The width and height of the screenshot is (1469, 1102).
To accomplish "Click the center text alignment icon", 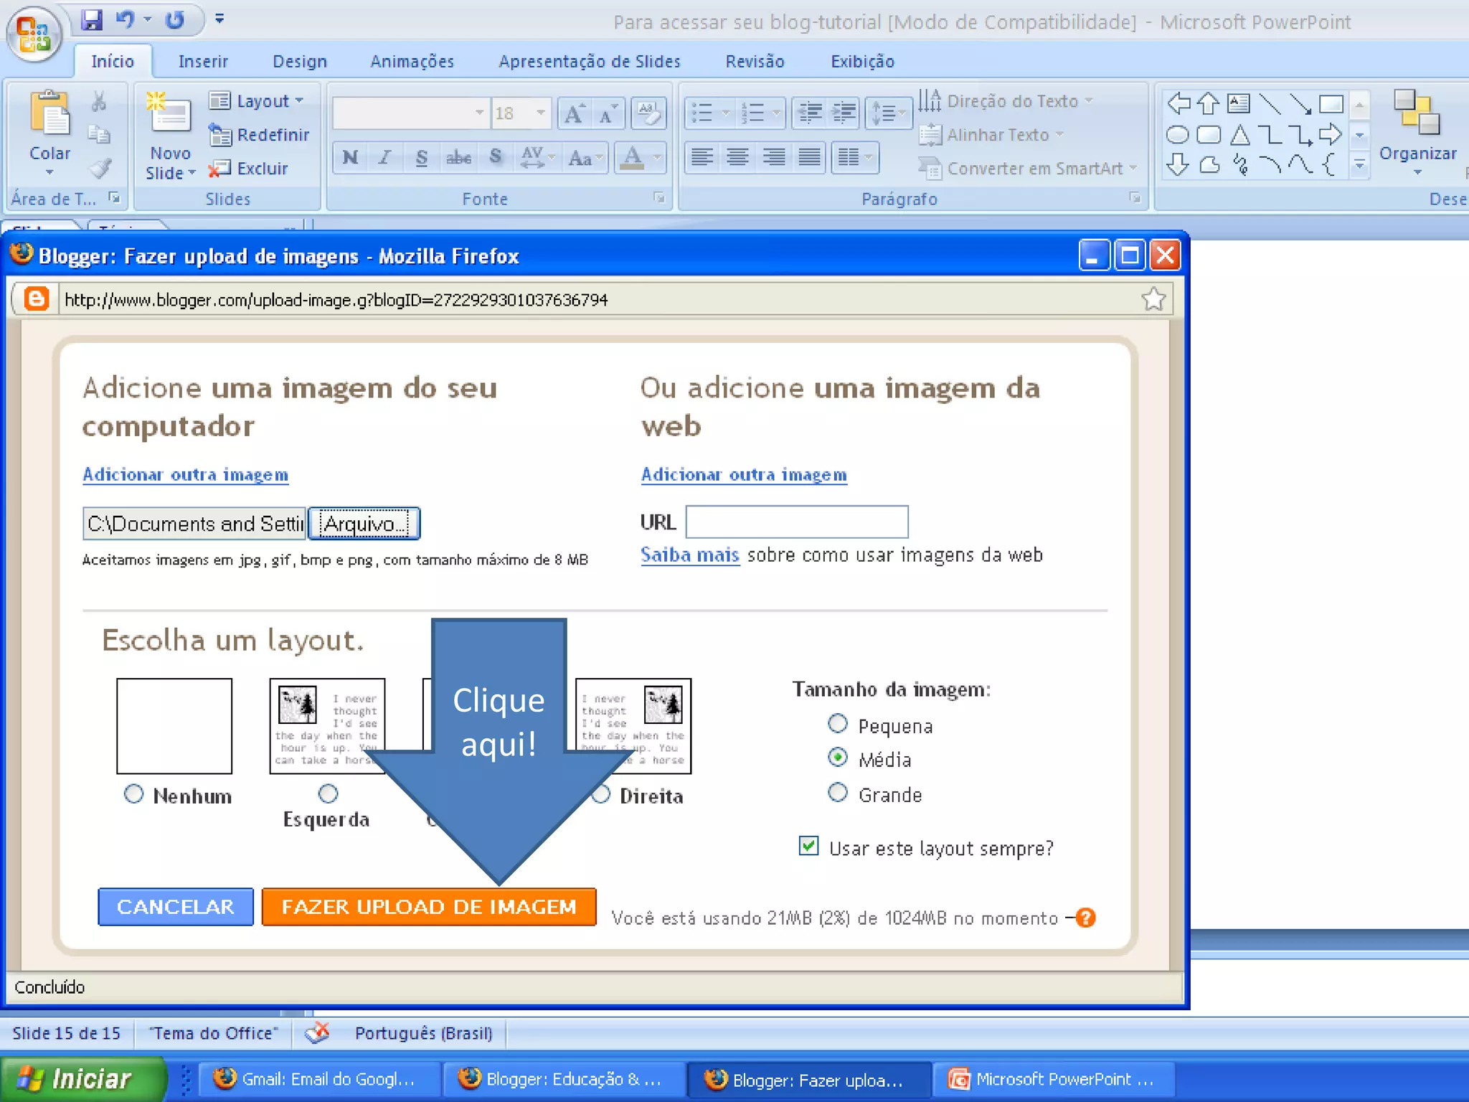I will [x=737, y=157].
